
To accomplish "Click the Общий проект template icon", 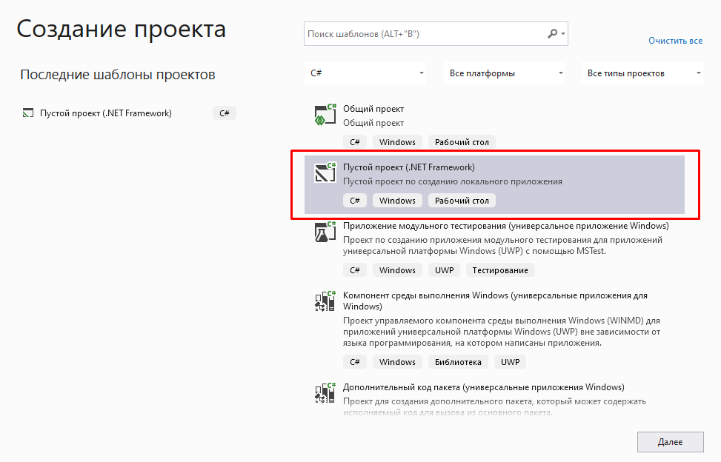I will point(325,115).
